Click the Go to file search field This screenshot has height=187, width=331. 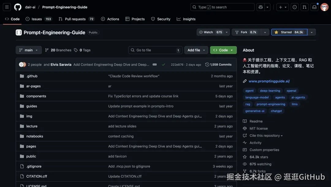tap(155, 50)
